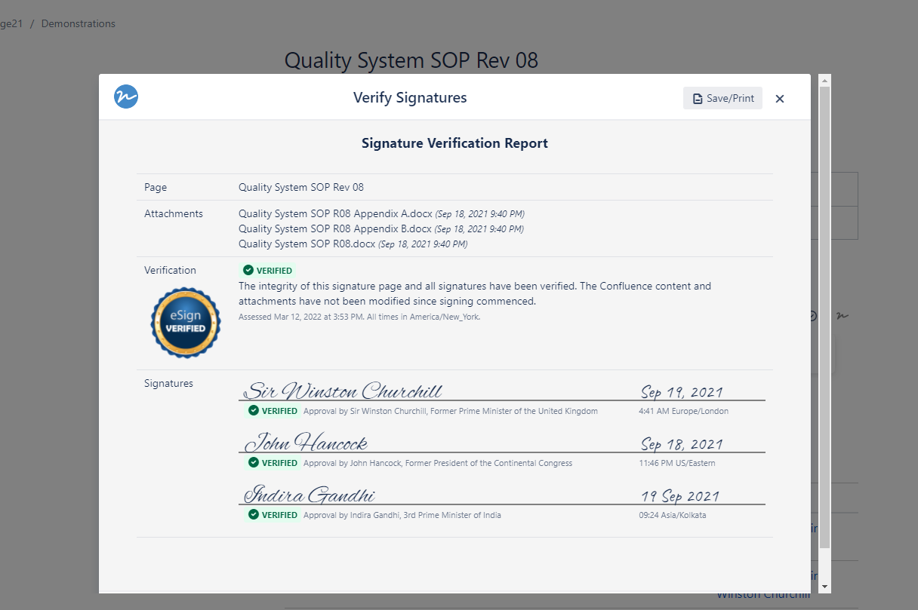Click the green Verified badge under Verification
Screen dimensions: 918x610
point(267,271)
